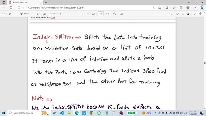Rotate the PDF page

[115, 14]
